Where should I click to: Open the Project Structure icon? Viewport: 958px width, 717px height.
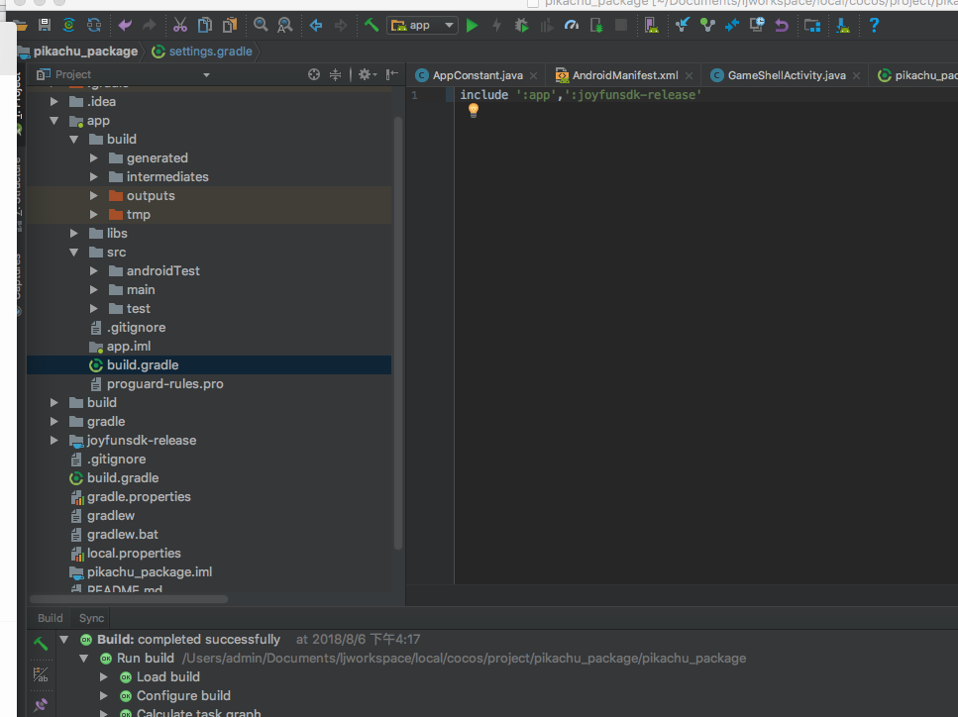(812, 25)
